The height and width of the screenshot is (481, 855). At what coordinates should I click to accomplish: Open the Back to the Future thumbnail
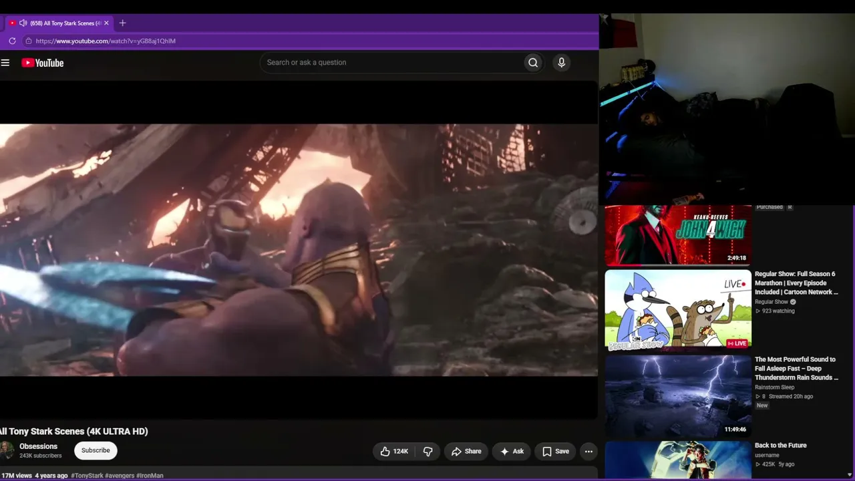pyautogui.click(x=678, y=460)
